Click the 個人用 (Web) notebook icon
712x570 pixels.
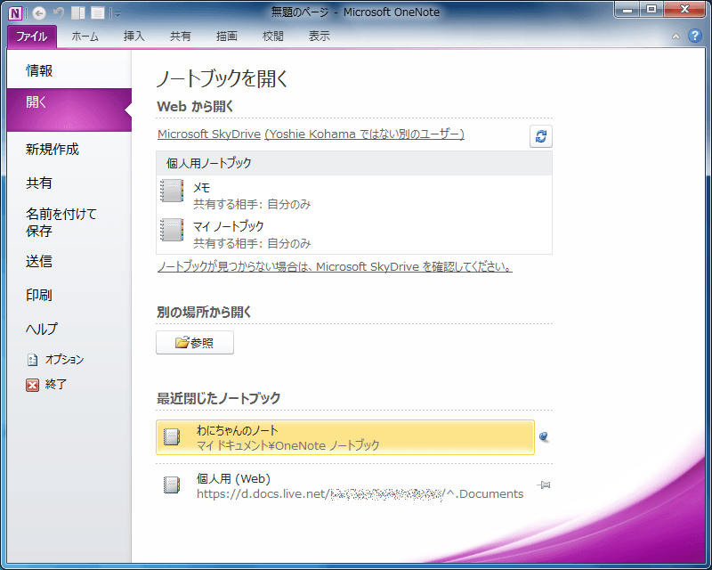point(172,485)
